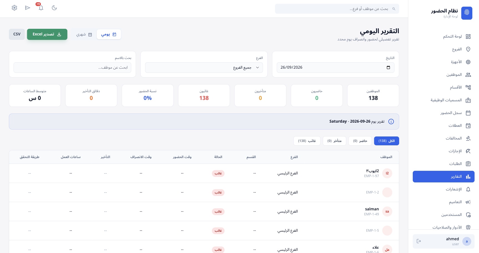The width and height of the screenshot is (479, 253).
Task: Open notifications bell with +9 badge
Action: pyautogui.click(x=41, y=8)
